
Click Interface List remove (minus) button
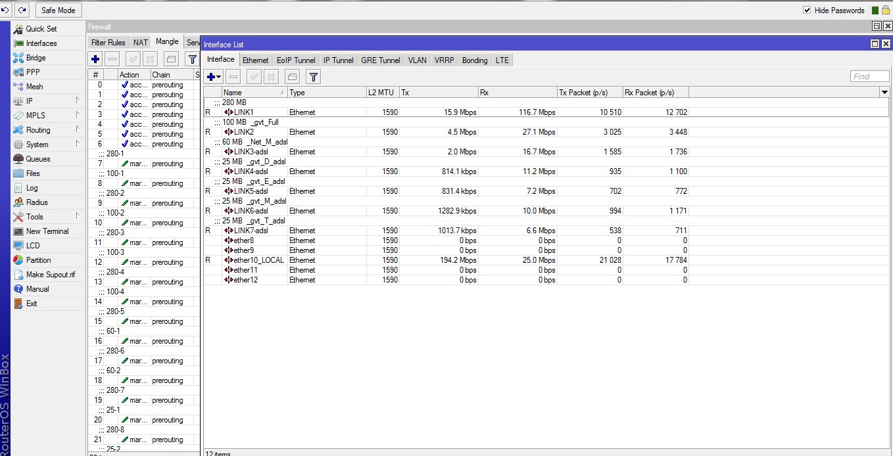coord(233,77)
